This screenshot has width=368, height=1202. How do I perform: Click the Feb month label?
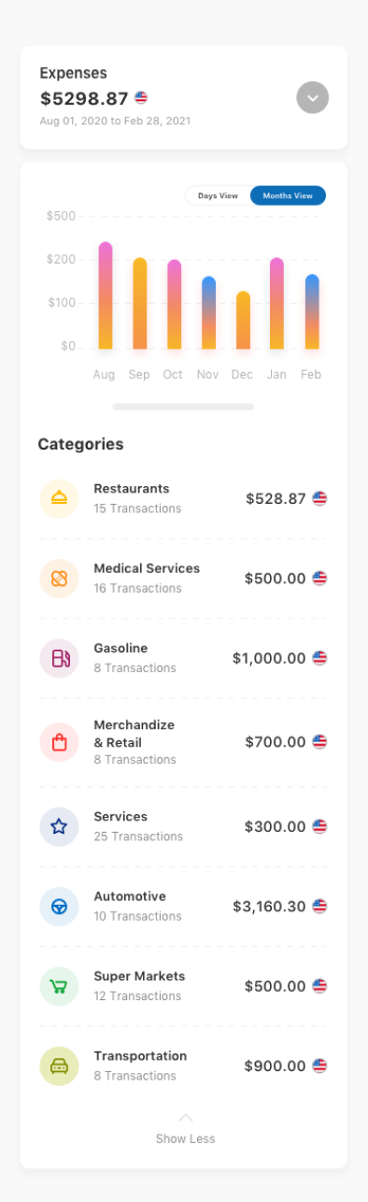coord(311,374)
